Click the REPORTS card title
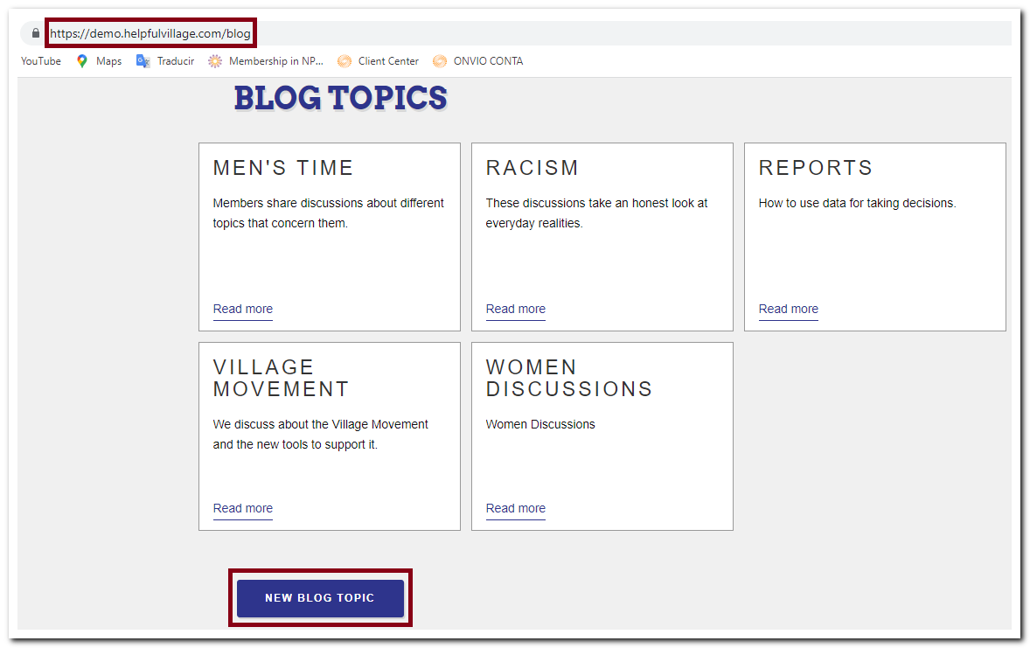Viewport: 1030px width, 648px height. (816, 167)
